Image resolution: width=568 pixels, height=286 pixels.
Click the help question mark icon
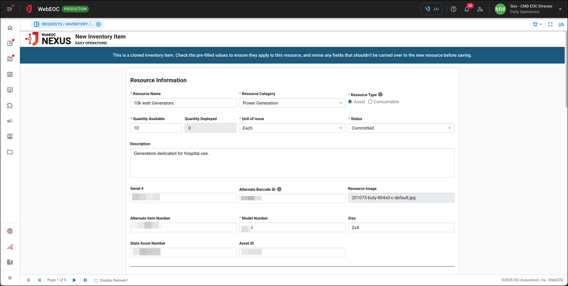click(x=454, y=9)
